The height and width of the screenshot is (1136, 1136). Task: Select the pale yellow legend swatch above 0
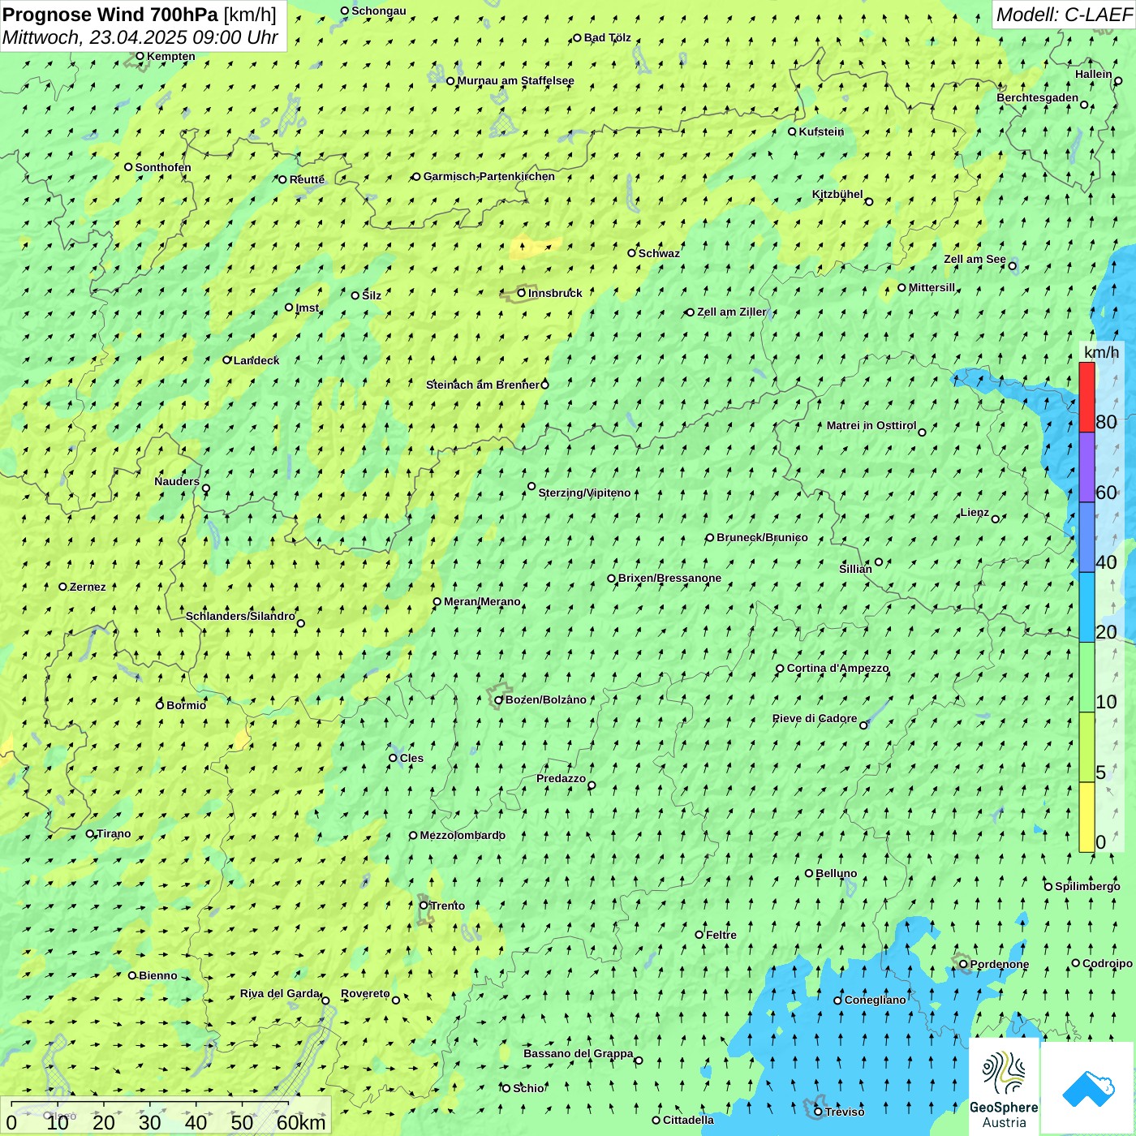[x=1087, y=817]
